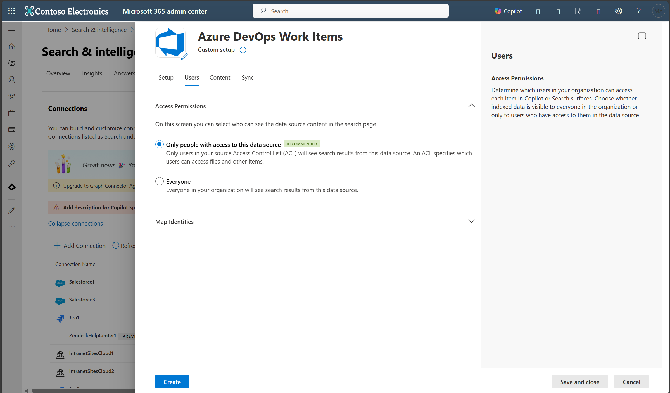Click the Copilot badge in the top bar

pos(508,11)
